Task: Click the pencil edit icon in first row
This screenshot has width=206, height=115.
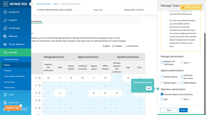Action: coord(36,78)
